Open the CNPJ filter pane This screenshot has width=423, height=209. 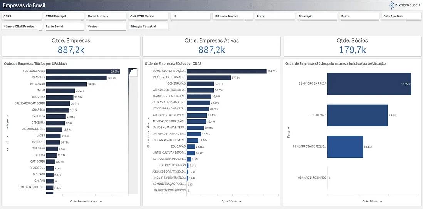point(22,17)
